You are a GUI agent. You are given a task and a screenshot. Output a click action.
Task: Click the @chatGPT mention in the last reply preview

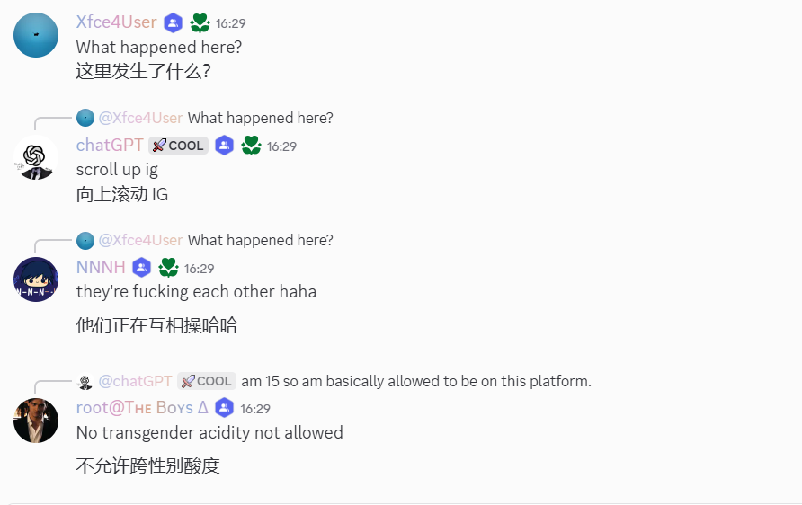[136, 381]
